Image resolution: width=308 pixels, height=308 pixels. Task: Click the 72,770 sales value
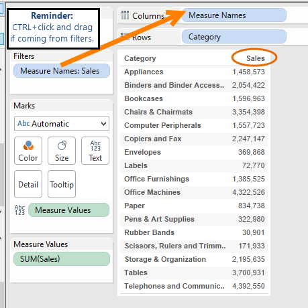pos(254,165)
